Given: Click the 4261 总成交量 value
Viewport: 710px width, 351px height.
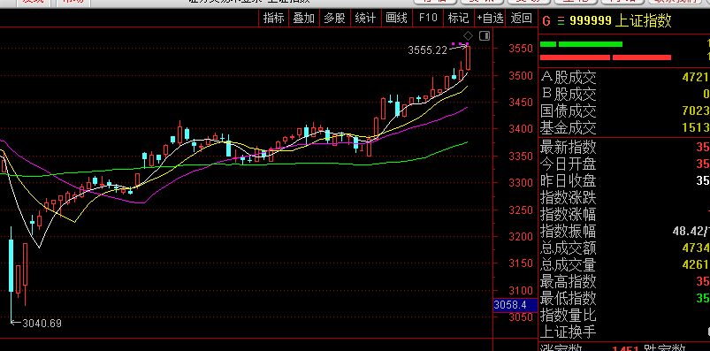Looking at the screenshot, I should point(696,264).
